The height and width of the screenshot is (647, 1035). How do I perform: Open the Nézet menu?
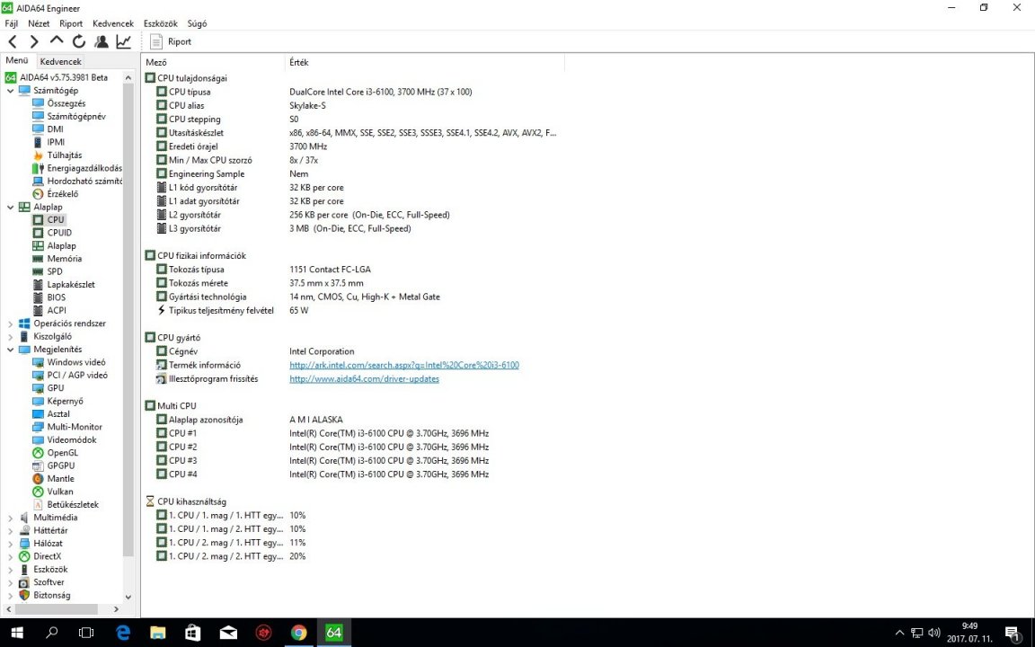39,23
